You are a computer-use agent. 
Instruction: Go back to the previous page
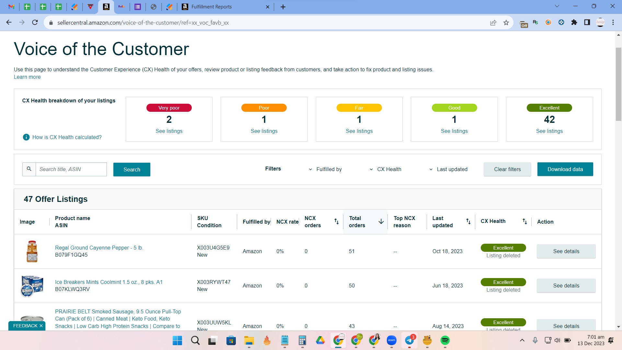point(9,22)
